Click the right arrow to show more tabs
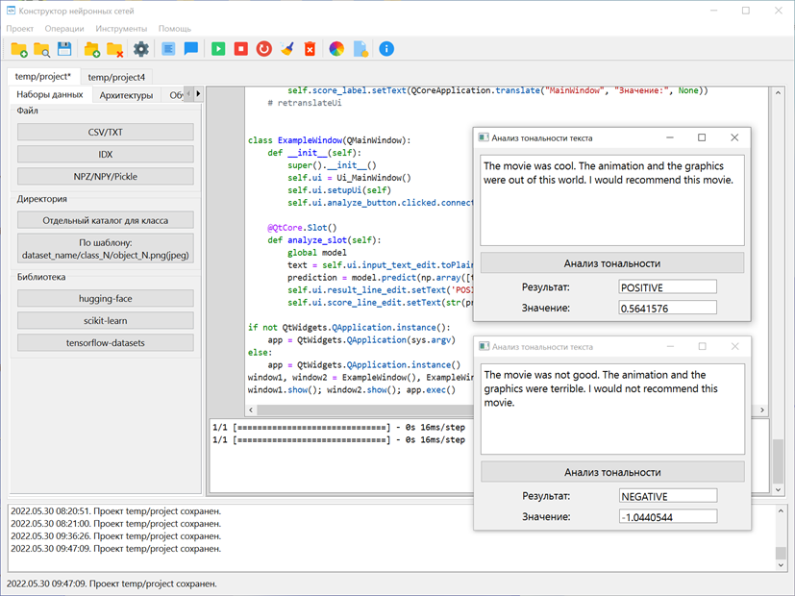 (x=198, y=93)
